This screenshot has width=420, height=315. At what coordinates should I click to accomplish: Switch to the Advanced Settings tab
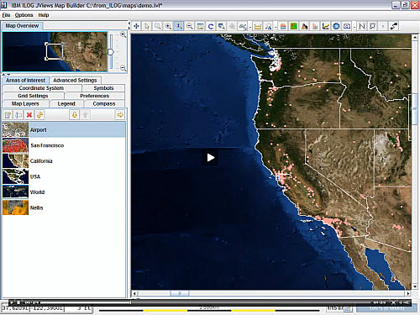click(x=75, y=81)
